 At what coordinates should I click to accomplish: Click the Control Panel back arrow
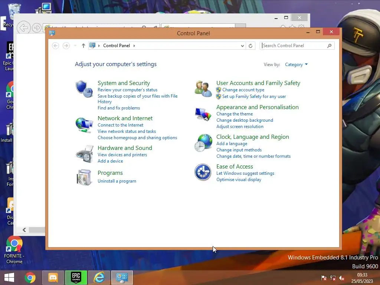click(x=56, y=46)
